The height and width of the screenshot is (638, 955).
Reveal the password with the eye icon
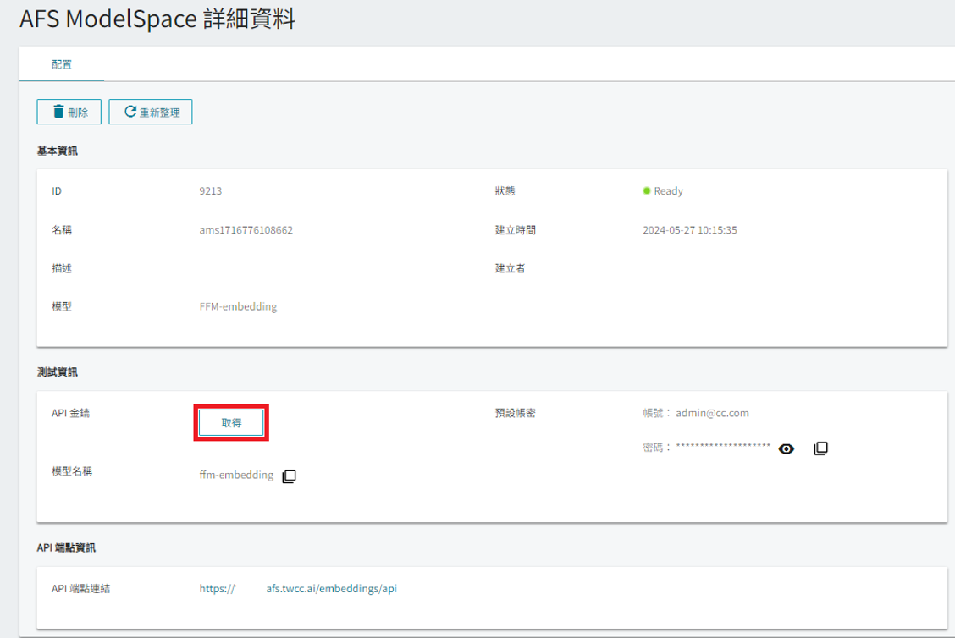787,448
